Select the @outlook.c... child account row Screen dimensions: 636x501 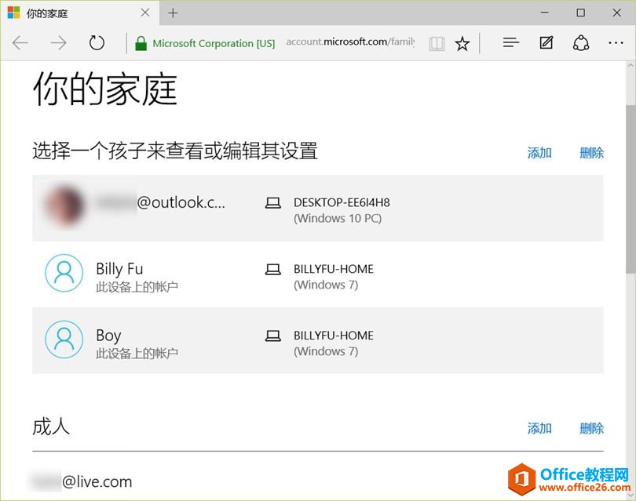pyautogui.click(x=317, y=208)
